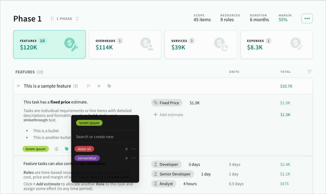Click the Senior Developer person icon

coord(155,174)
